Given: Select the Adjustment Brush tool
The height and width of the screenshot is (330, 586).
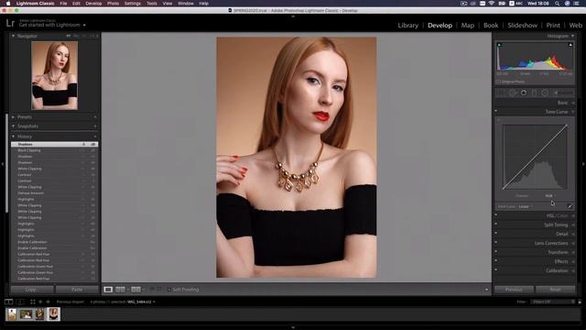Looking at the screenshot, I should (564, 93).
